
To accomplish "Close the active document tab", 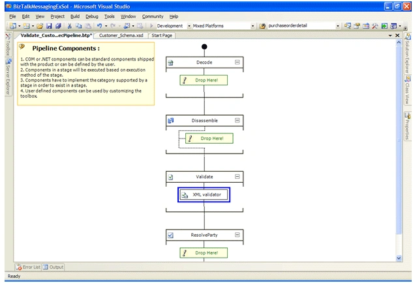I will pyautogui.click(x=397, y=35).
